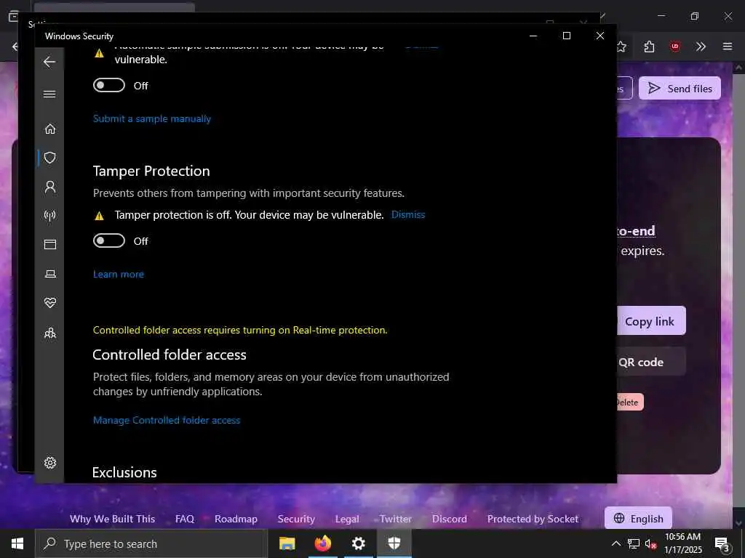
Task: Open Account protection person icon
Action: tap(50, 187)
